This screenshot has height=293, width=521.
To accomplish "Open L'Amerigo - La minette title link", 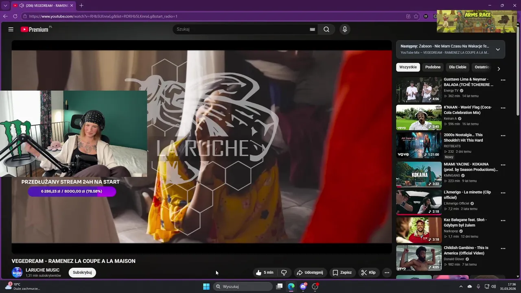I will 467,195.
